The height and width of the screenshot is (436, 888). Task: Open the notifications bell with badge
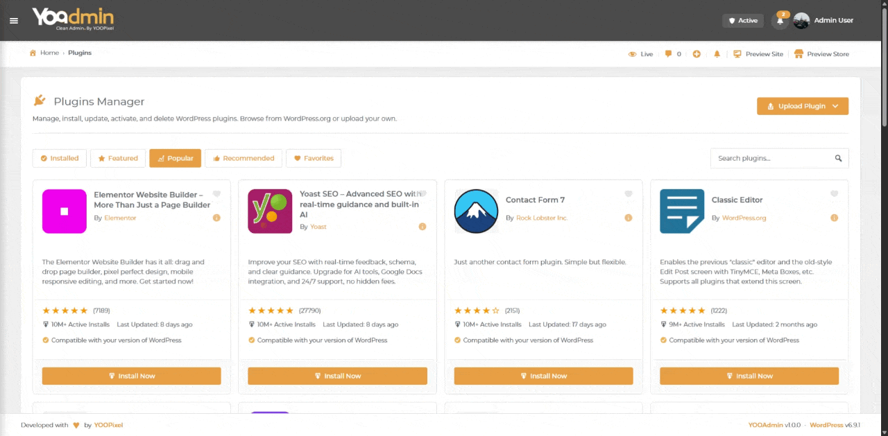tap(780, 21)
